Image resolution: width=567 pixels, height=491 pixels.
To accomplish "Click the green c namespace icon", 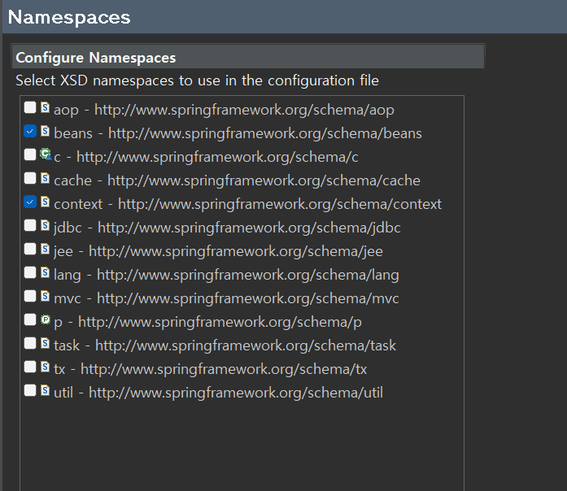I will [46, 154].
